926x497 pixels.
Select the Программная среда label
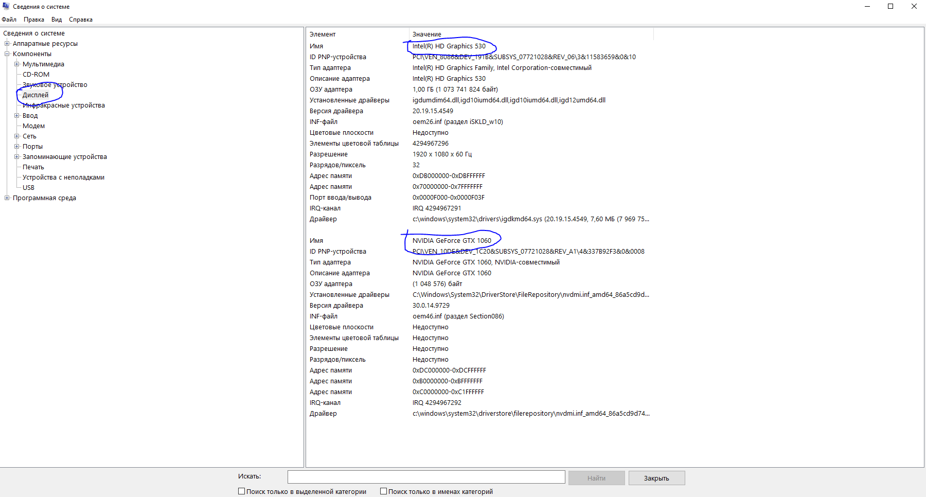pyautogui.click(x=44, y=198)
